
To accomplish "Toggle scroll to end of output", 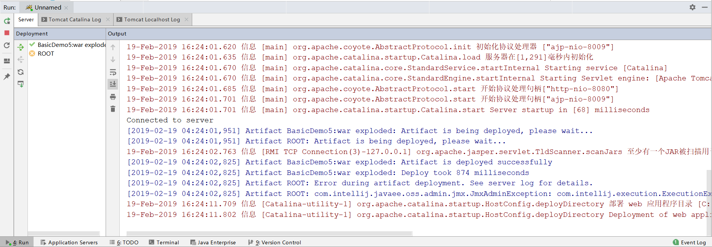I will 113,84.
